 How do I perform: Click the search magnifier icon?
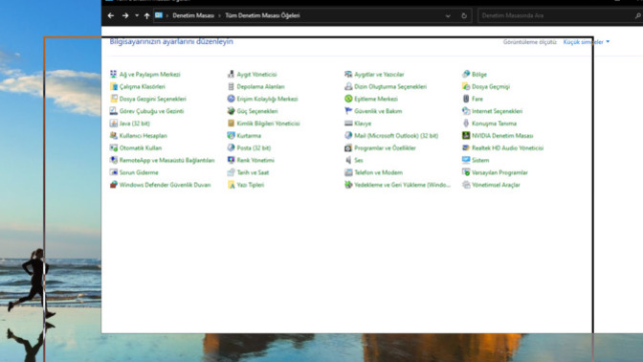click(638, 15)
